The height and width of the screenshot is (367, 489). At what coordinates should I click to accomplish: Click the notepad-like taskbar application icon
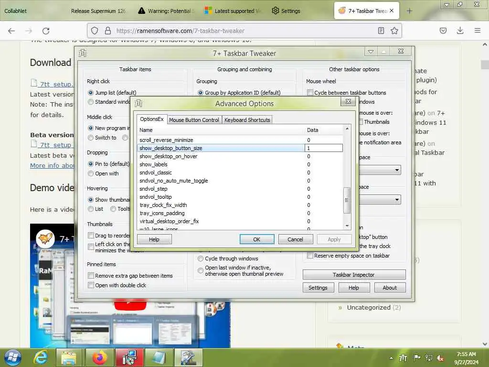pos(159,357)
